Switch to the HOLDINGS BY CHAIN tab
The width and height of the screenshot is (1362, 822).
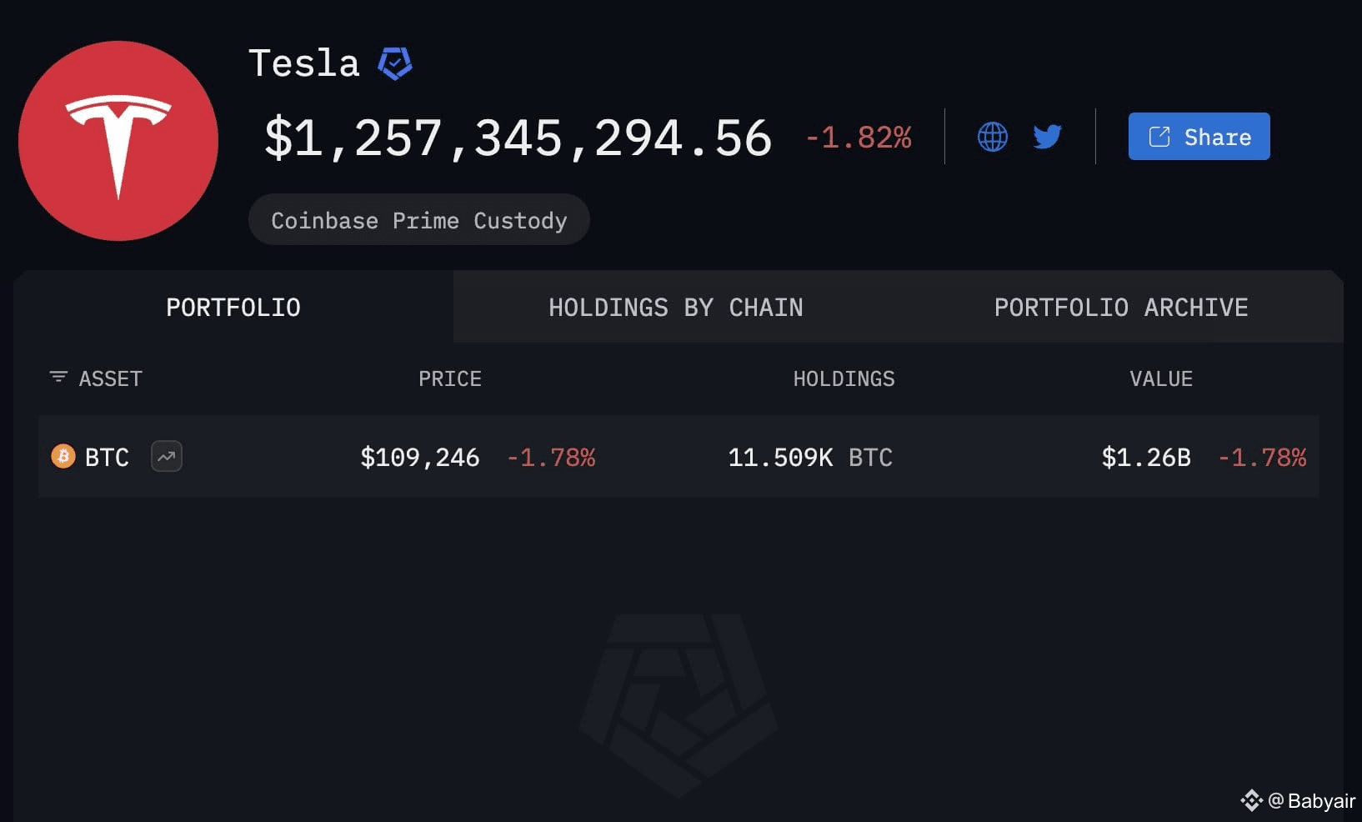tap(676, 307)
